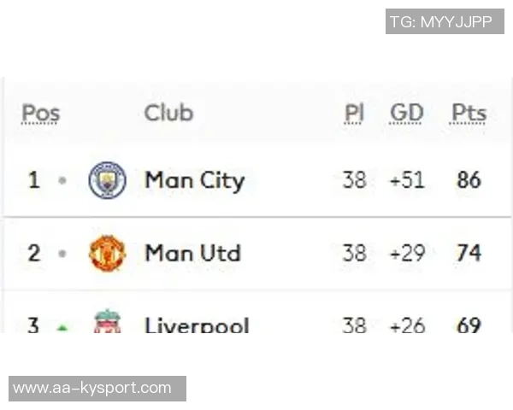Click the Man Utd club crest
Viewport: 513px width, 410px height.
coord(108,253)
